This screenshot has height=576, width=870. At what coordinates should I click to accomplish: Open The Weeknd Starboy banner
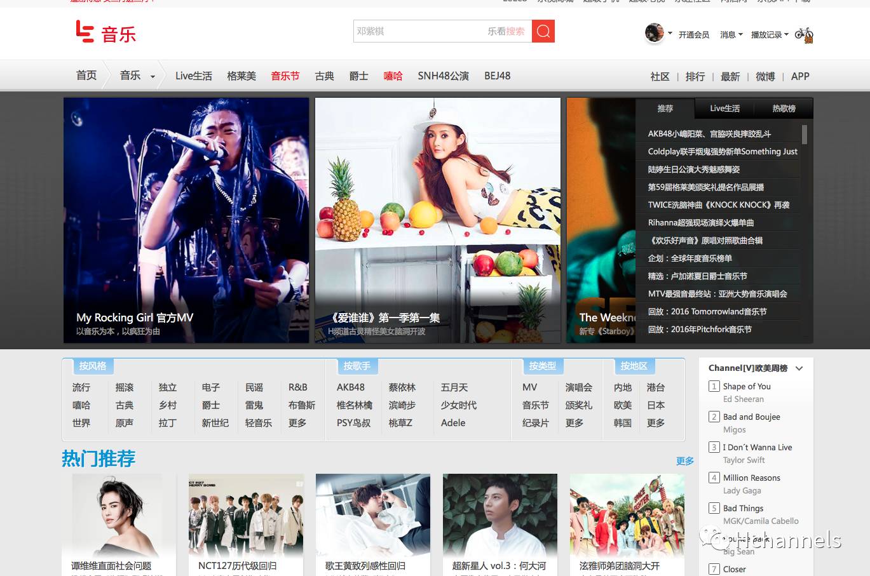click(601, 220)
